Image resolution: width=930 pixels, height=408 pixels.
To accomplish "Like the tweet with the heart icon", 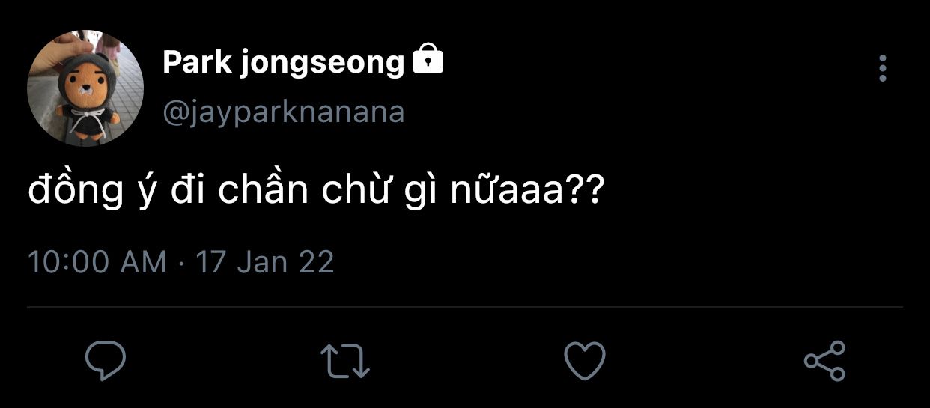I will point(584,361).
